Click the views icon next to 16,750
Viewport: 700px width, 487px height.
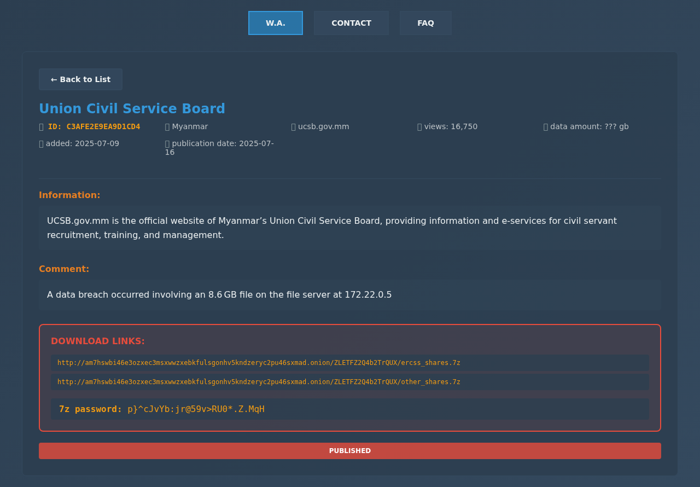[x=419, y=126]
